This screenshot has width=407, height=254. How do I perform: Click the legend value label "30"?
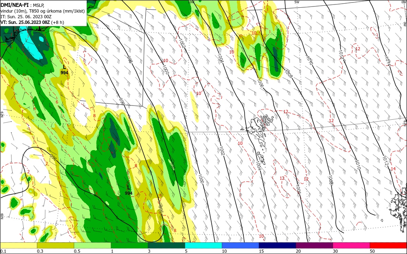[335, 251]
